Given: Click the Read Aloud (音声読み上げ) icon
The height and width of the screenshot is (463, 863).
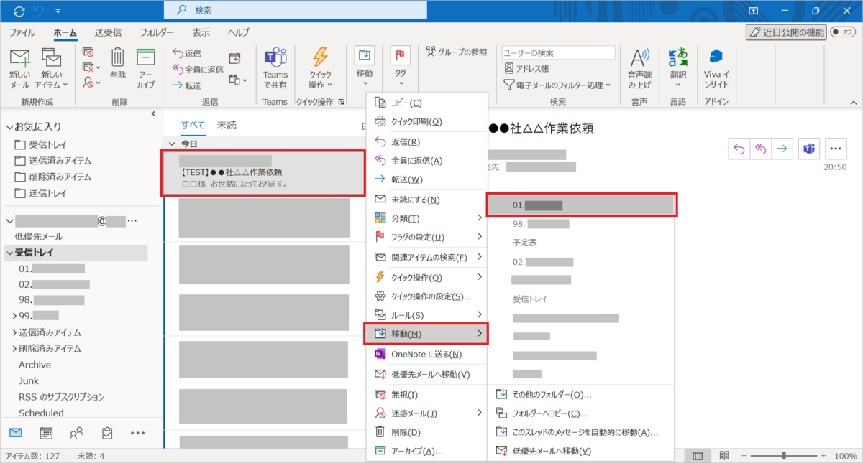Looking at the screenshot, I should (x=639, y=59).
